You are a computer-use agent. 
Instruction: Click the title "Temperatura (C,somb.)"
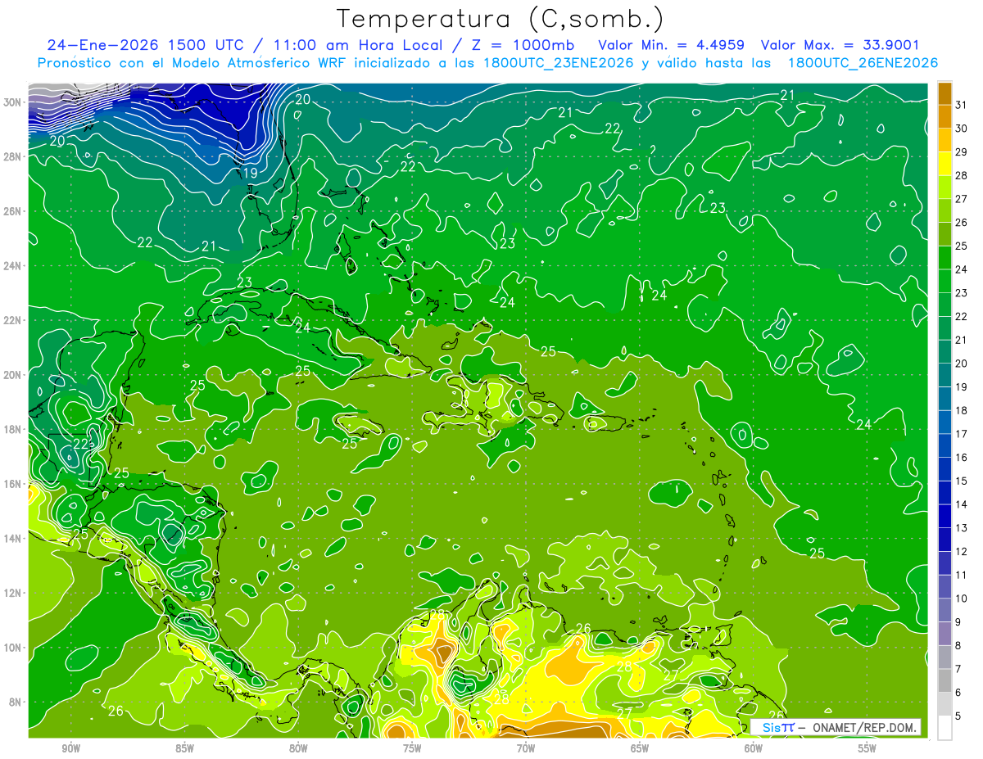pos(501,20)
